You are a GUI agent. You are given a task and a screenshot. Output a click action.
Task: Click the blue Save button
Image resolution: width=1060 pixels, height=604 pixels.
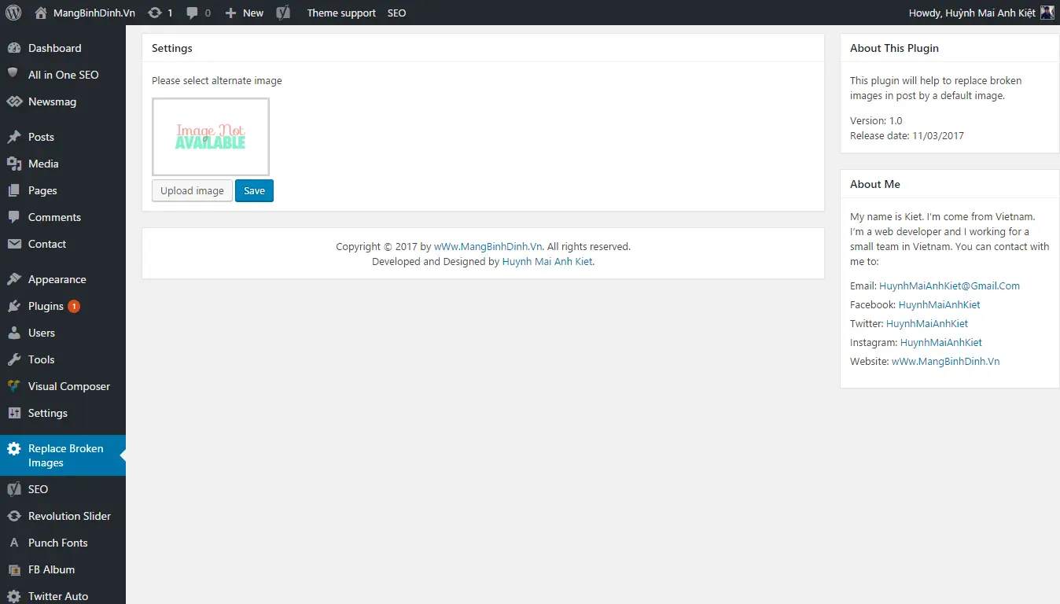(x=254, y=190)
